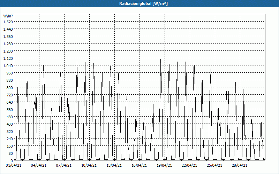Click the 10/04/21 date label
This screenshot has height=174, width=279.
tap(89, 166)
